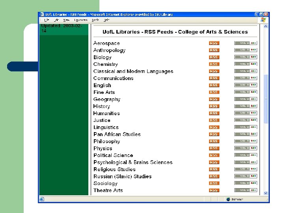Click the Fine Arts RSS icon
This screenshot has width=284, height=213.
[214, 92]
